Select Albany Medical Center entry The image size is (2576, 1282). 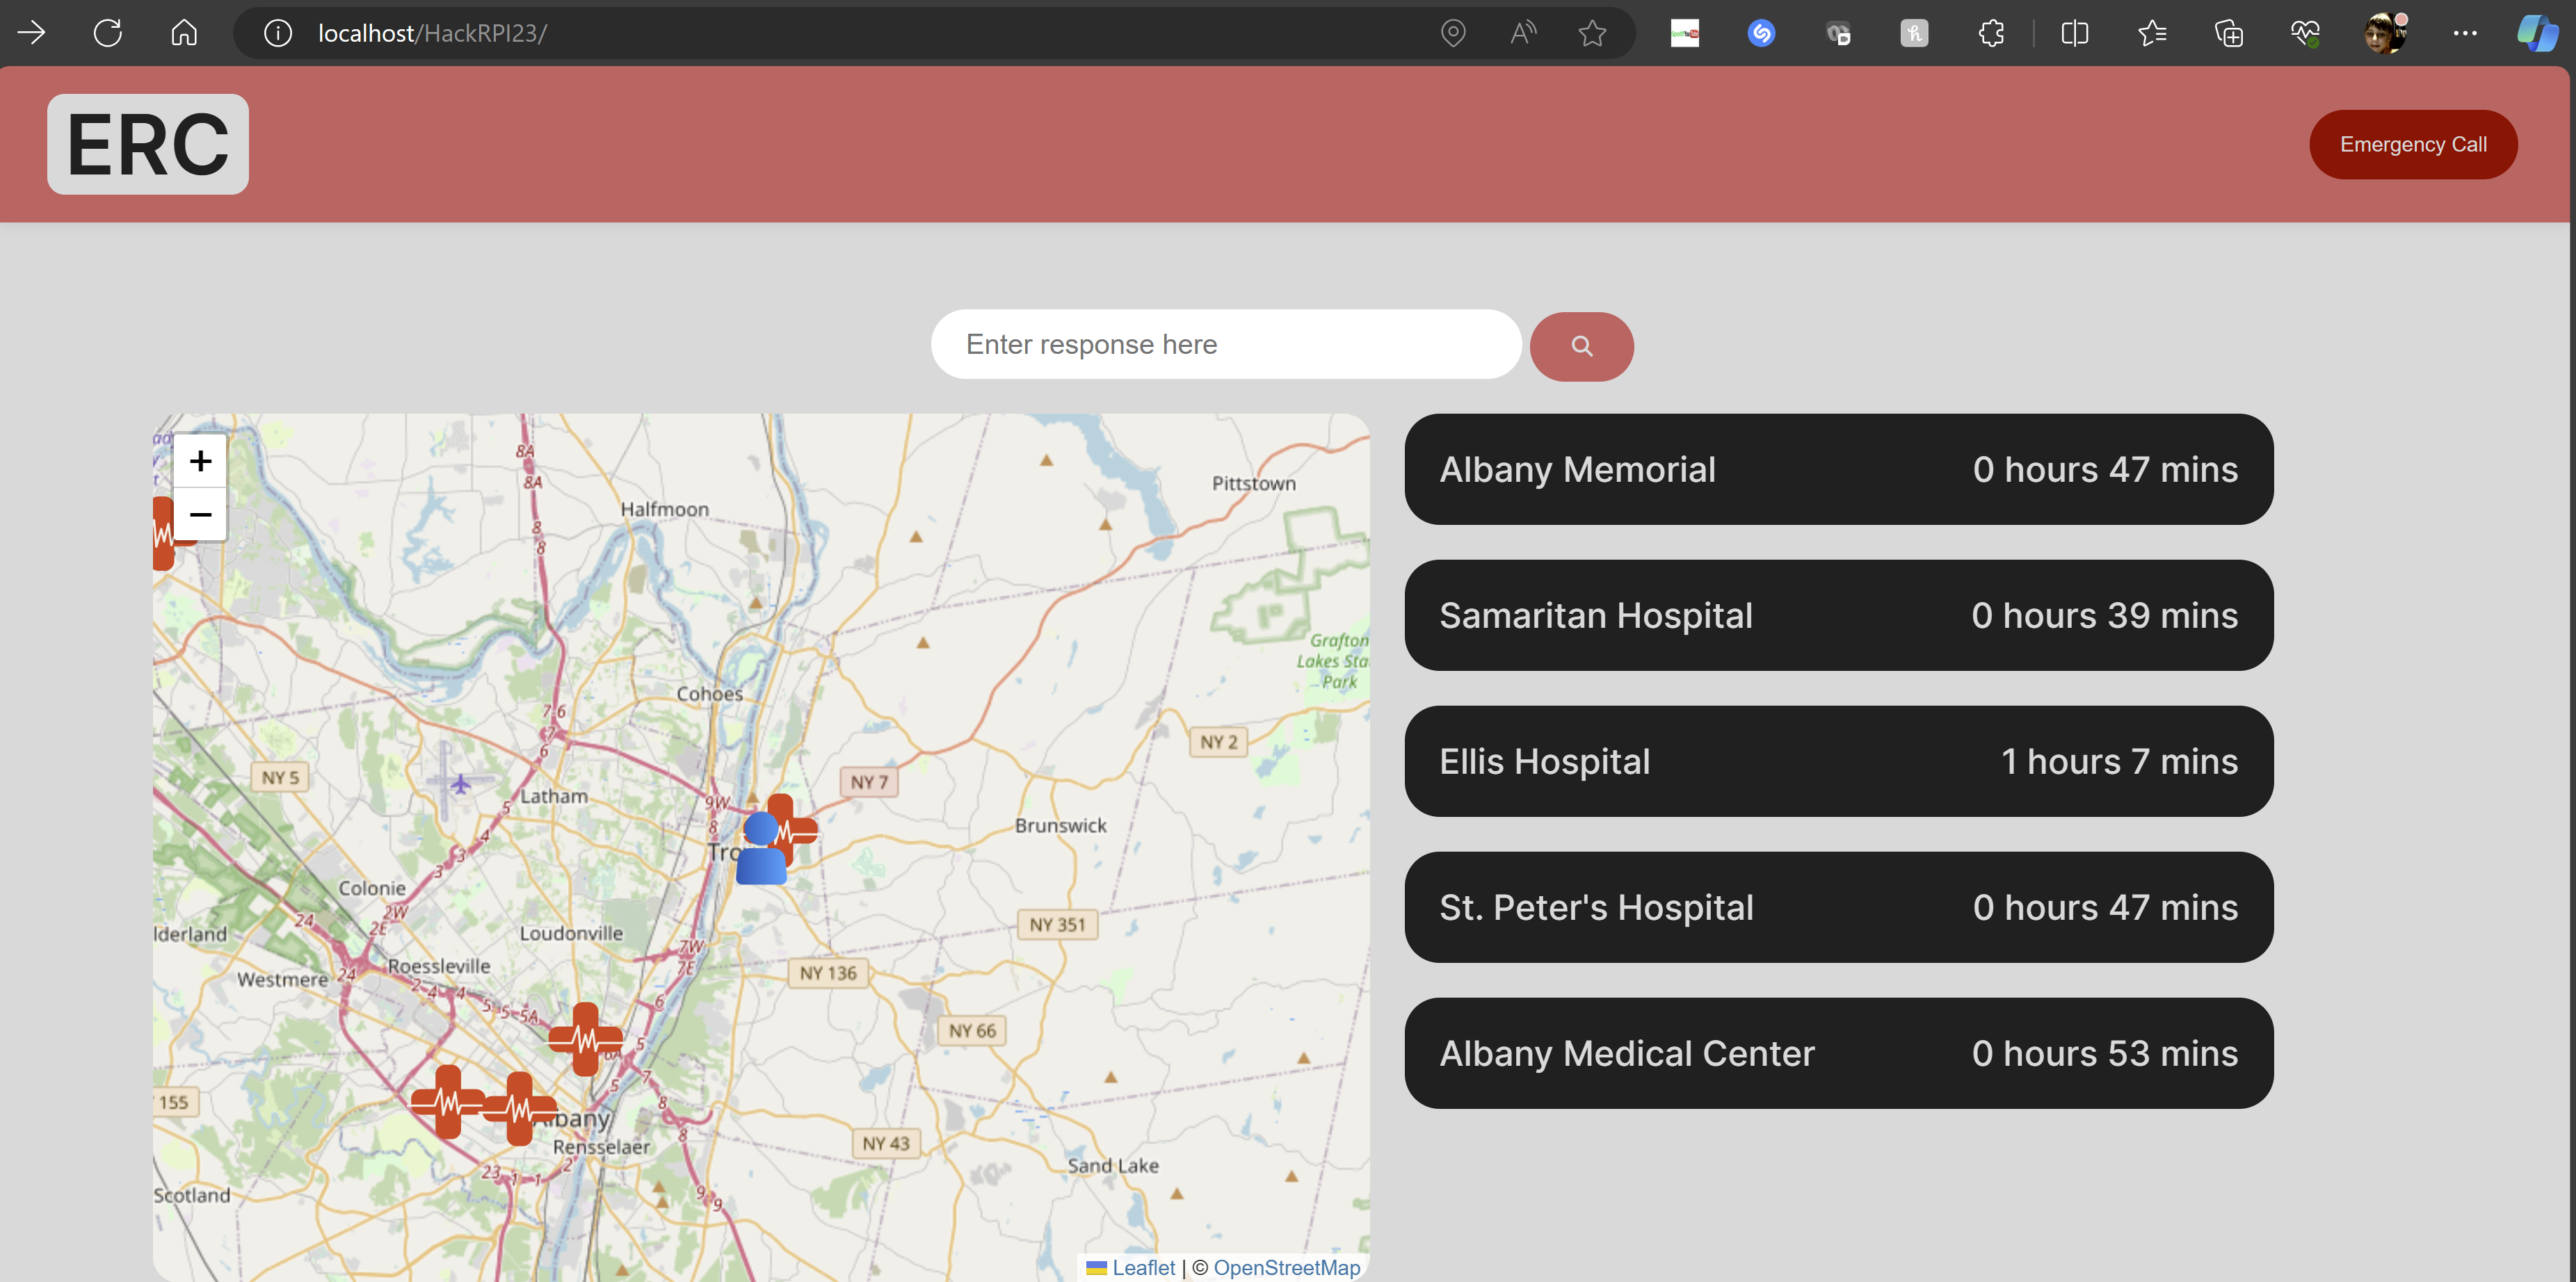tap(1838, 1053)
